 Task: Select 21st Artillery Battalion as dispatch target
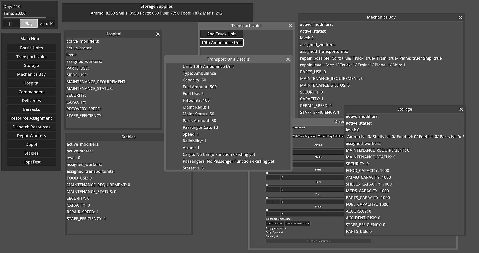click(x=330, y=136)
